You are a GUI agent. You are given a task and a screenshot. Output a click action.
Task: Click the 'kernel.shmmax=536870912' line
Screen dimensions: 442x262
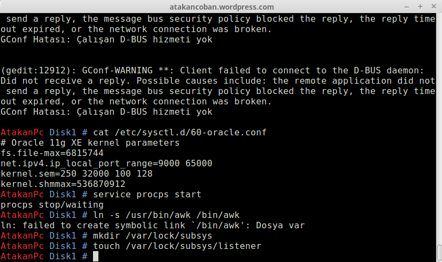63,184
